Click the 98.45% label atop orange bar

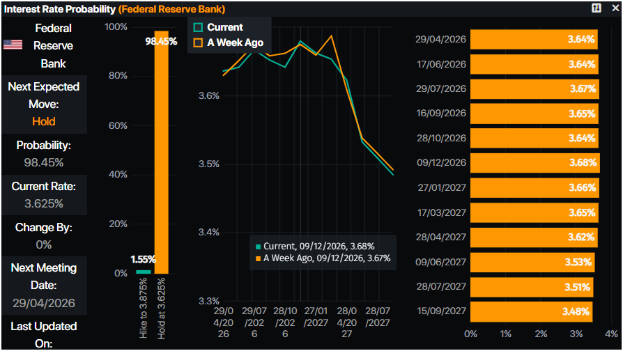pos(161,41)
